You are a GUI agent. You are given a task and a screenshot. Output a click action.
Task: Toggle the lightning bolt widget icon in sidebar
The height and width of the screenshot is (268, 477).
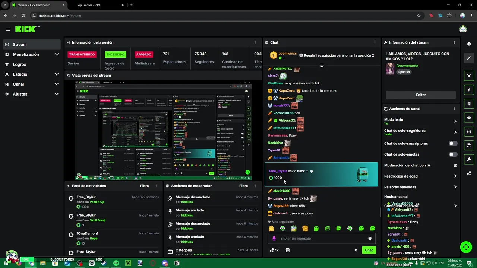coord(469,90)
